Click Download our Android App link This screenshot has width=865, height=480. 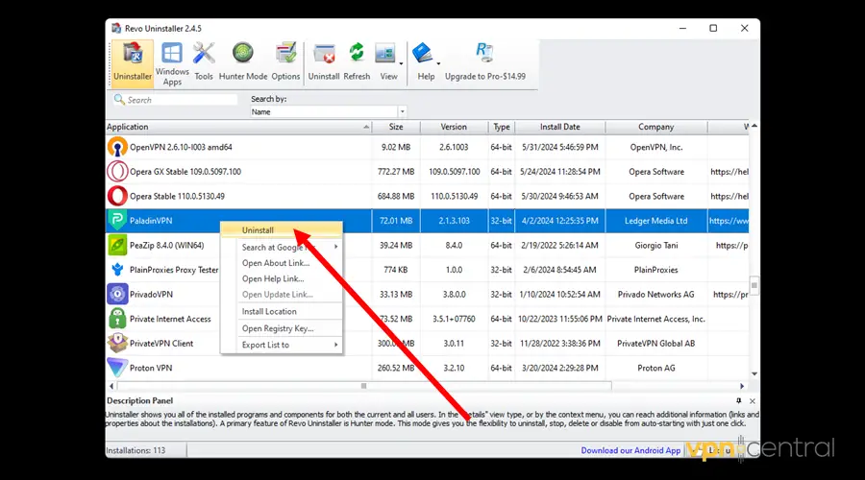630,450
